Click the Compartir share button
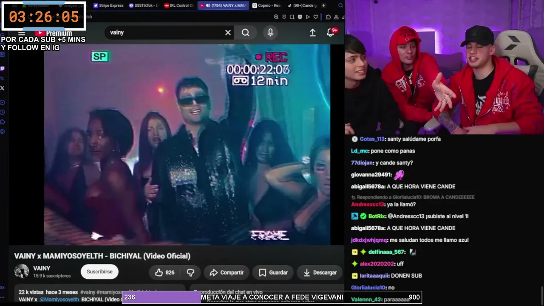544x306 pixels. pyautogui.click(x=227, y=272)
